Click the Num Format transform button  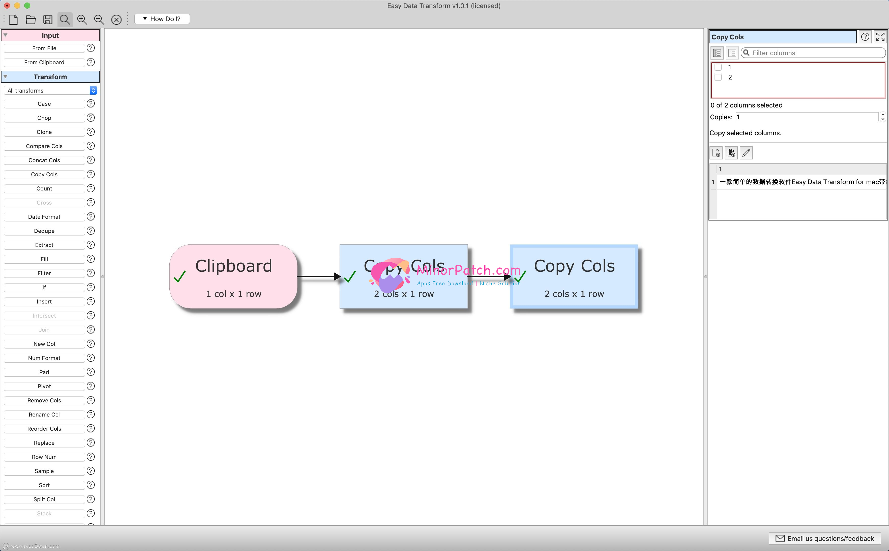point(44,358)
